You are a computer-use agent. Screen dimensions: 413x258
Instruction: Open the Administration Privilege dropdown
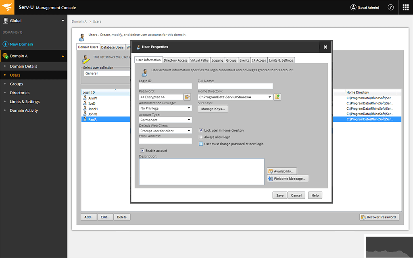(165, 108)
